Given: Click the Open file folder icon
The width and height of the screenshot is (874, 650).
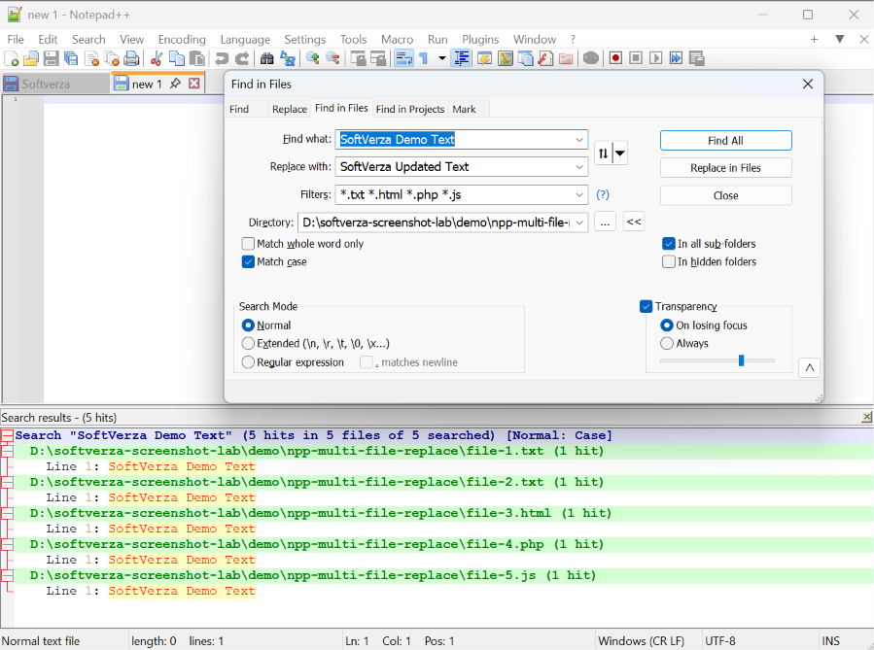Looking at the screenshot, I should [x=31, y=58].
